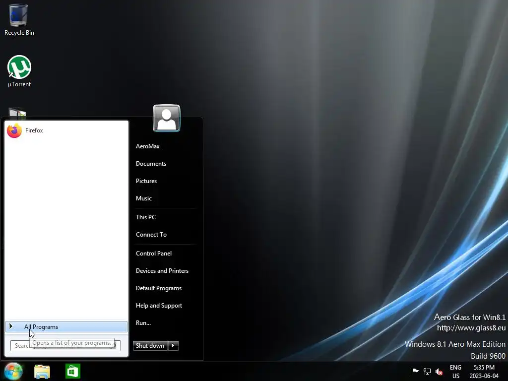Open Devices and Printers
Viewport: 508px width, 381px height.
tap(162, 271)
